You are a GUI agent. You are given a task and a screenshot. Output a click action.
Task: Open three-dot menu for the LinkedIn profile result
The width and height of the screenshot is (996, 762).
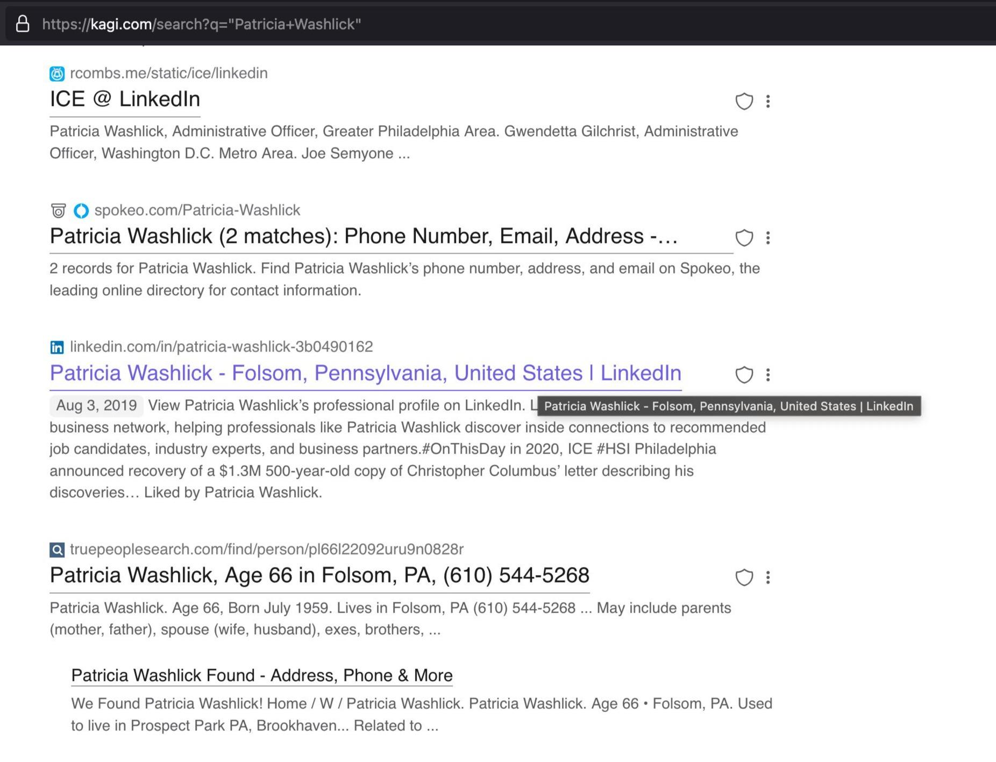click(x=768, y=375)
